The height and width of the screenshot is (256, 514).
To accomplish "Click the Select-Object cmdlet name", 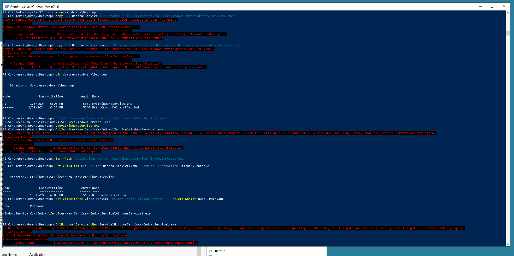I will coord(184,199).
